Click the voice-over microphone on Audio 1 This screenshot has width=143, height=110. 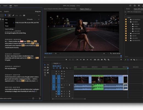tap(69, 85)
